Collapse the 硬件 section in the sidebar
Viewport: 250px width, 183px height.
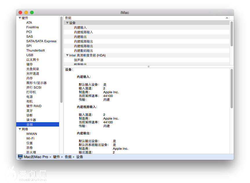pos(20,18)
